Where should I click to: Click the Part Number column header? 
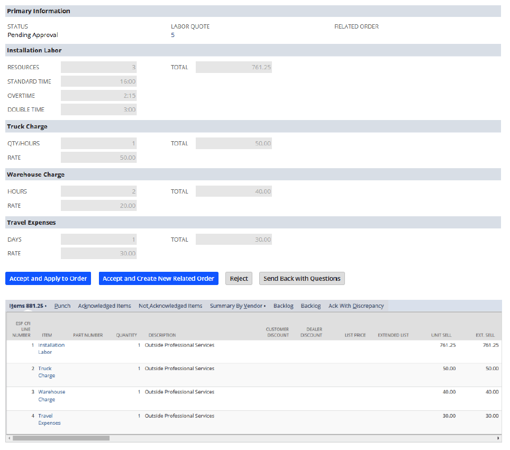tap(88, 335)
